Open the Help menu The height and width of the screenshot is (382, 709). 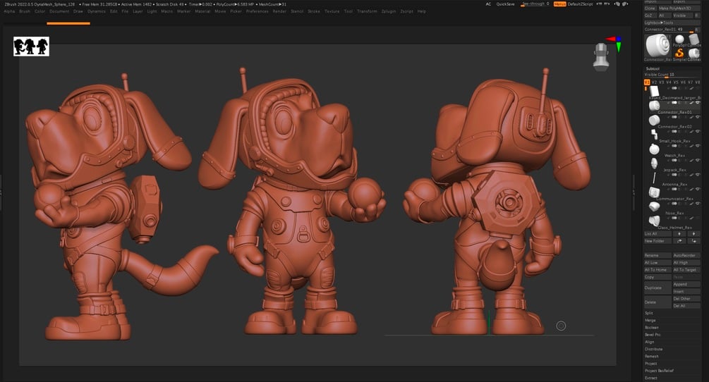click(421, 11)
